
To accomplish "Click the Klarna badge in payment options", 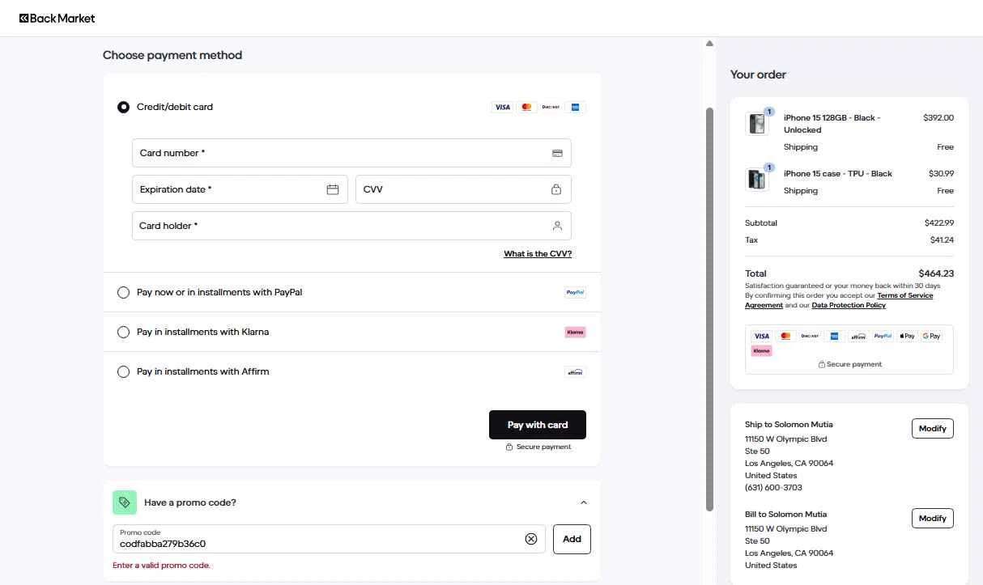I will point(575,332).
